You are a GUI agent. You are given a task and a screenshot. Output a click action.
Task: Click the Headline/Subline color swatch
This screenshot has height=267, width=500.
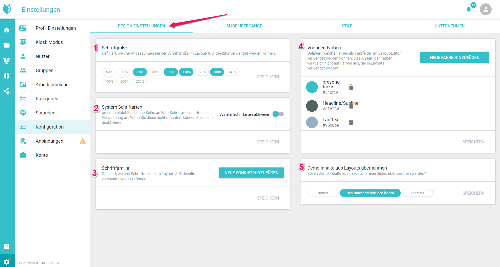[x=312, y=106]
